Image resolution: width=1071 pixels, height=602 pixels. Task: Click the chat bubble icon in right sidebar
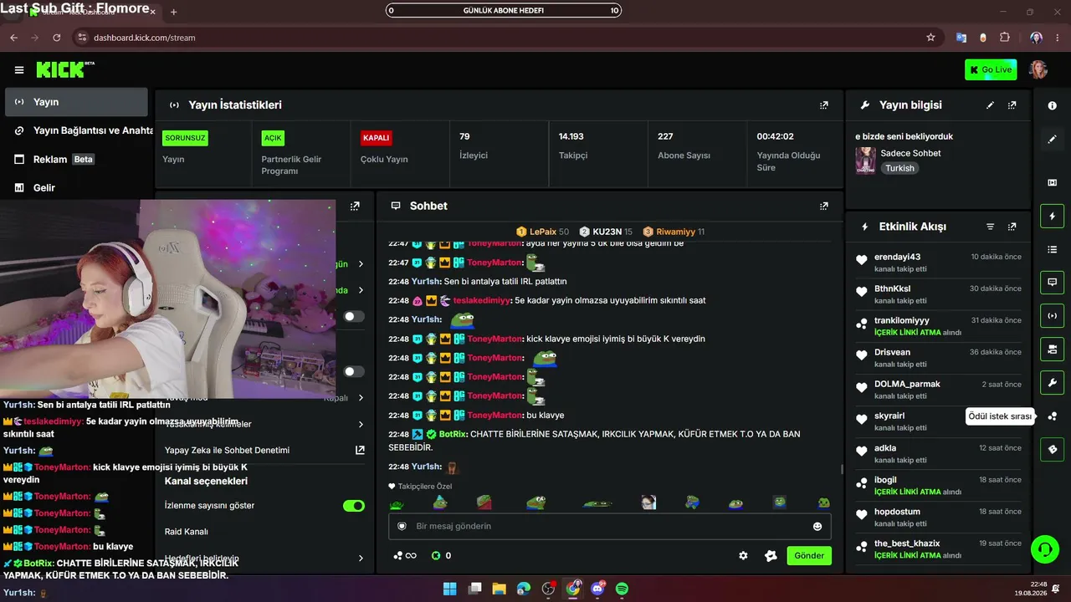[x=1053, y=283]
